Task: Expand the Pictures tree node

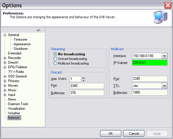Action: point(5,81)
